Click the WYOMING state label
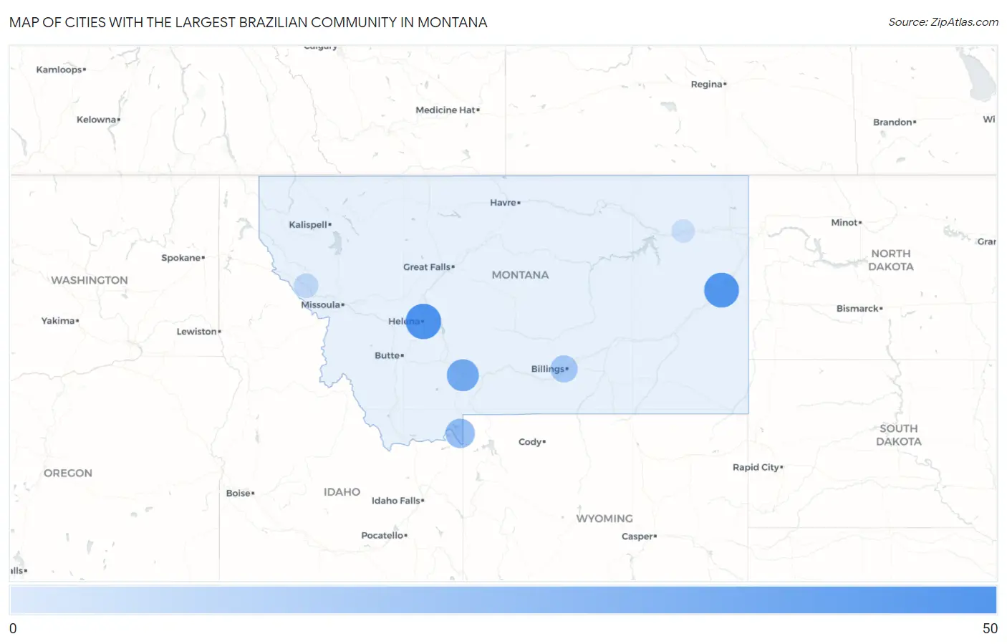This screenshot has height=644, width=1007. (x=604, y=519)
